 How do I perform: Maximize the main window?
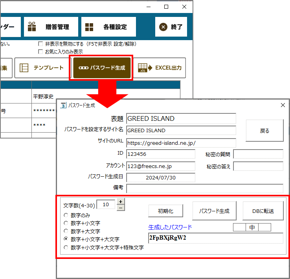166,7
